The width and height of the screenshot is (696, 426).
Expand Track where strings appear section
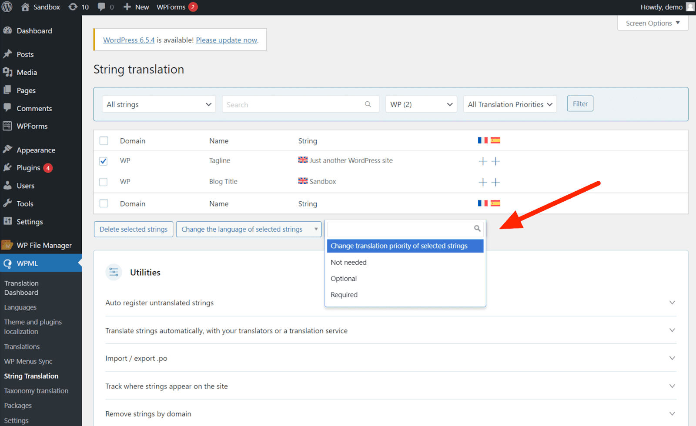[x=391, y=386]
